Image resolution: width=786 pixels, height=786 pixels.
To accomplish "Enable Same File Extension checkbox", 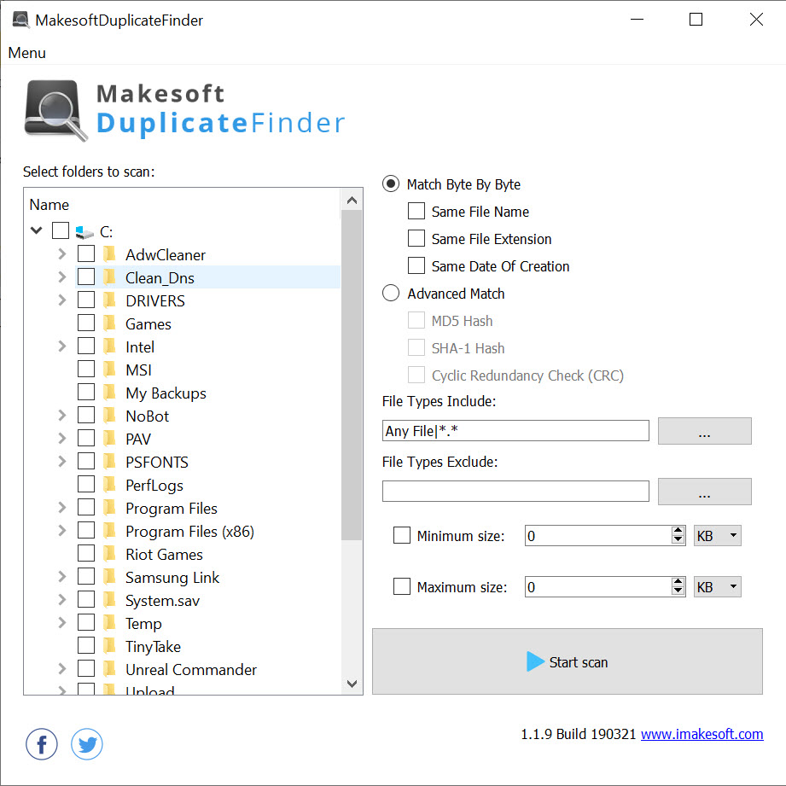I will pos(416,238).
